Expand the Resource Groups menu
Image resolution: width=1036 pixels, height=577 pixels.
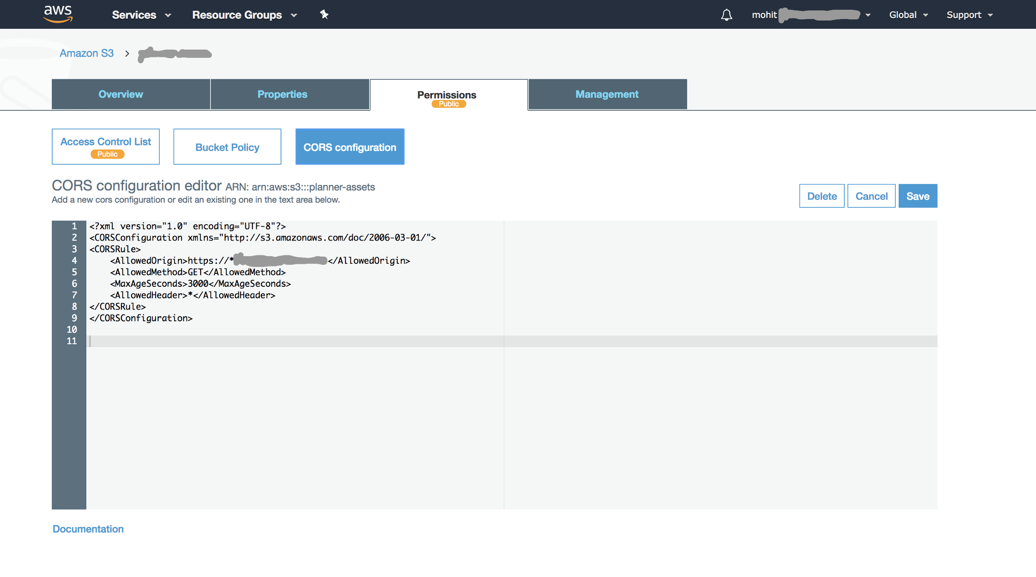[x=245, y=15]
